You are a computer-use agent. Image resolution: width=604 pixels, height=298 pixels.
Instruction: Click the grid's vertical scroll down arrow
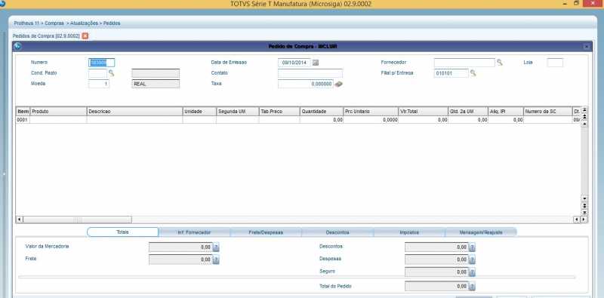coord(584,198)
